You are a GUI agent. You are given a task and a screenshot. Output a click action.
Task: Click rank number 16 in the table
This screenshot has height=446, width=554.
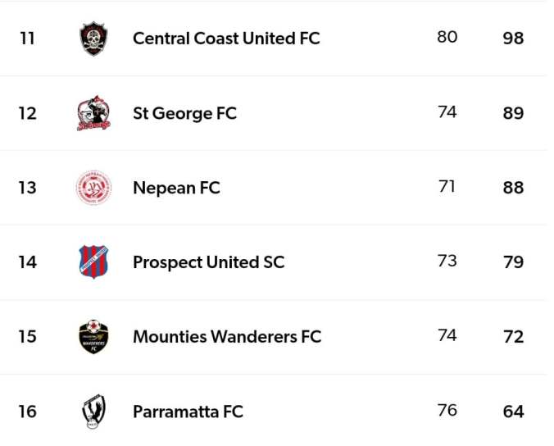27,412
